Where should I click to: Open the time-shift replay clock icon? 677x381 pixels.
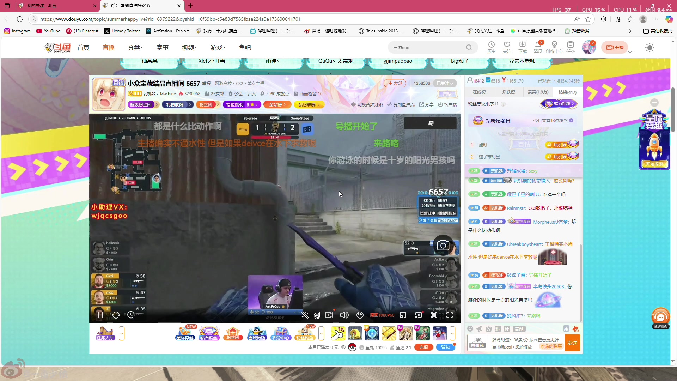[131, 315]
